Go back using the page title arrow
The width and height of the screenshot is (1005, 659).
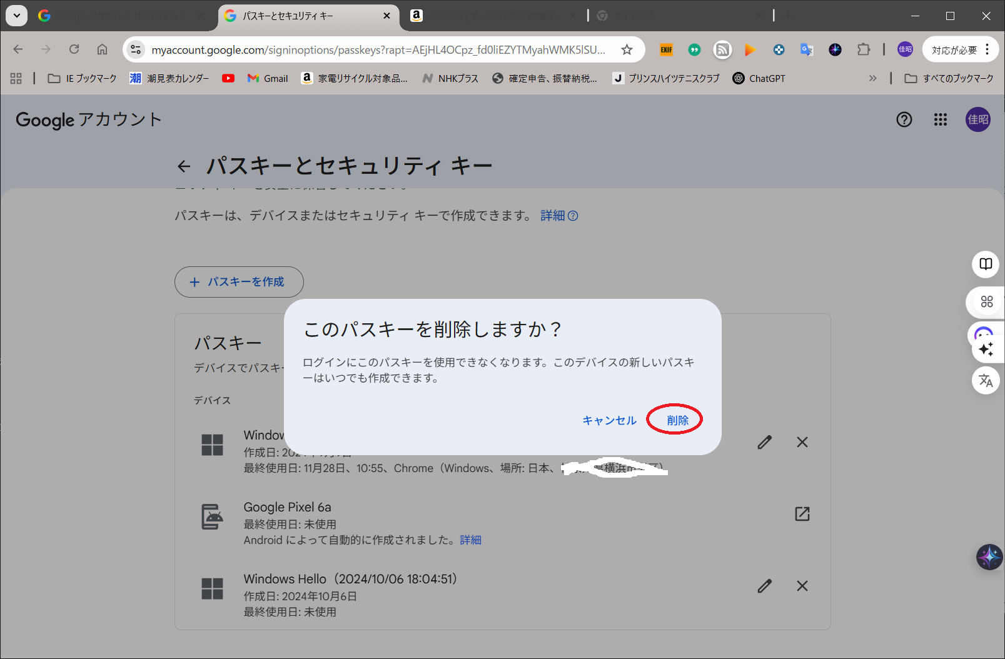click(184, 166)
